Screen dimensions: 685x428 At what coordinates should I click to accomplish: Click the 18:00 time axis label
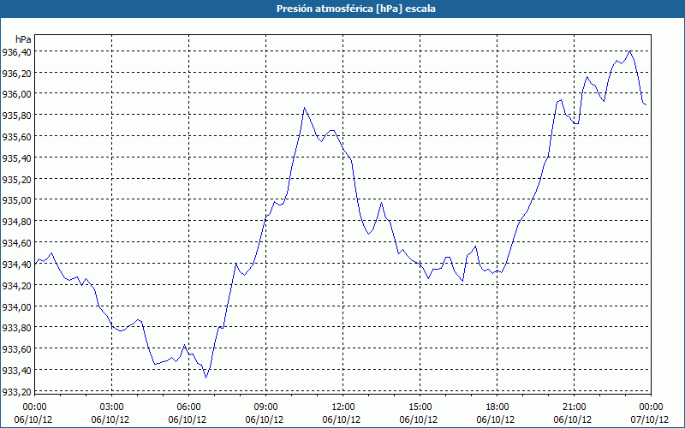[x=497, y=407]
